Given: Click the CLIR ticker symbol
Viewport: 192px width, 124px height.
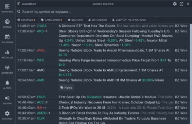Looking at the screenshot, I should point(41,118).
